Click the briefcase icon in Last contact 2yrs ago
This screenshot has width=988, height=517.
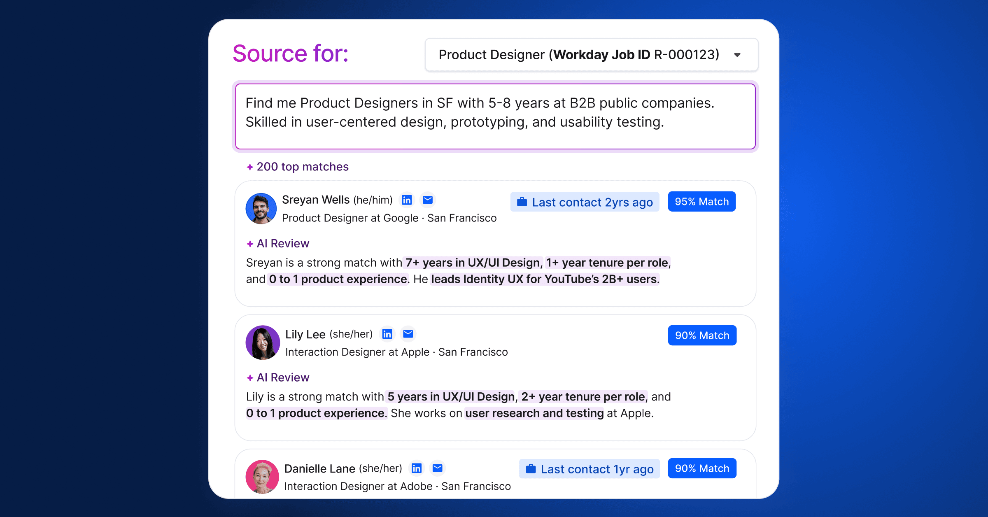point(522,202)
